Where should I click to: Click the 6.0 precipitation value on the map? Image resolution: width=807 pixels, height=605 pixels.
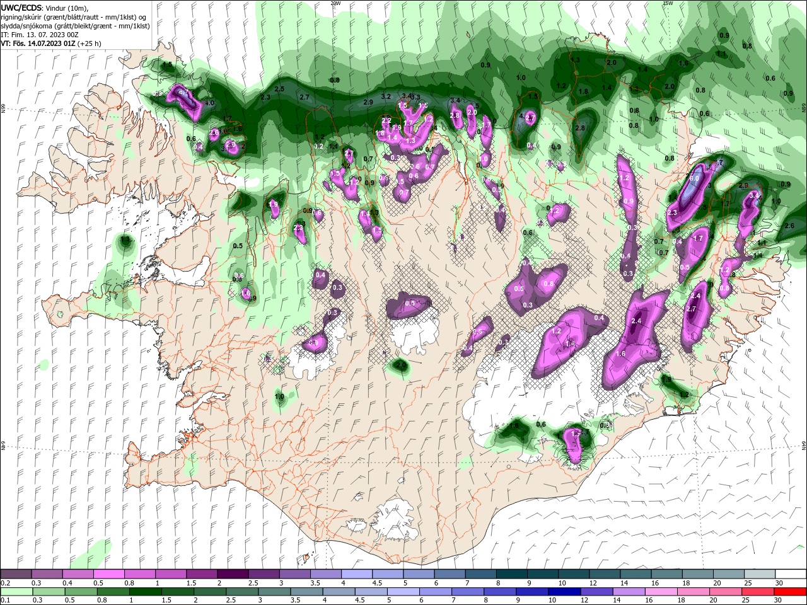coord(695,178)
